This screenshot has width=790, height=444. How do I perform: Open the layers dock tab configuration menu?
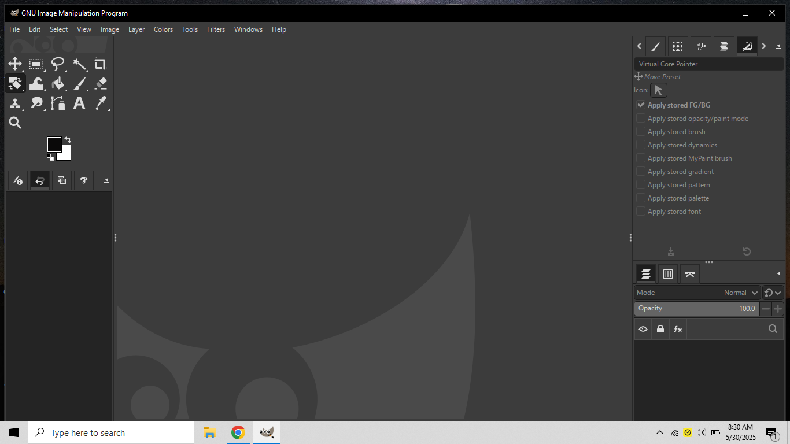(778, 273)
